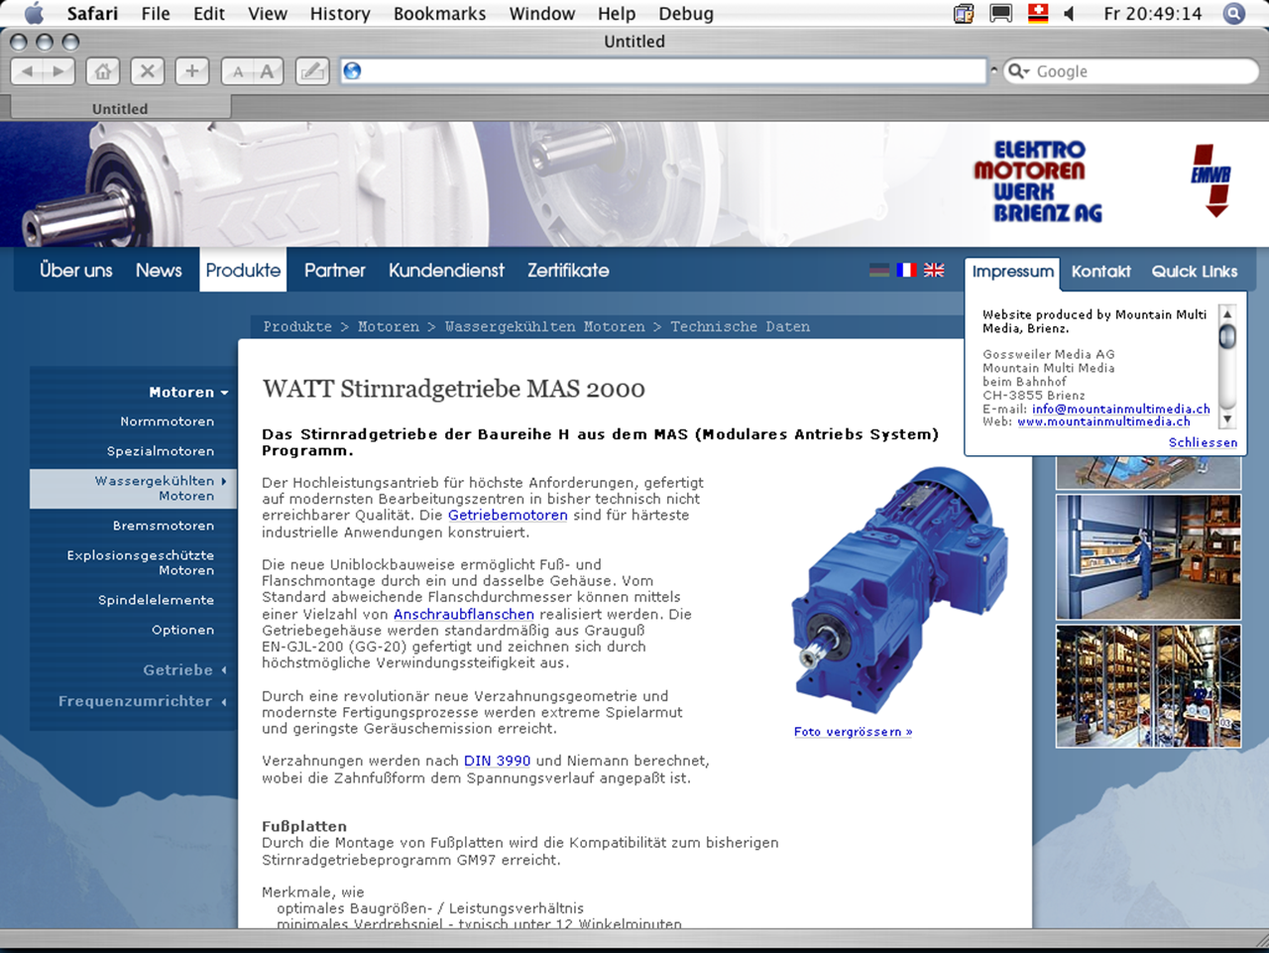The width and height of the screenshot is (1269, 953).
Task: Open the Google search magnifier dropdown
Action: click(1019, 71)
